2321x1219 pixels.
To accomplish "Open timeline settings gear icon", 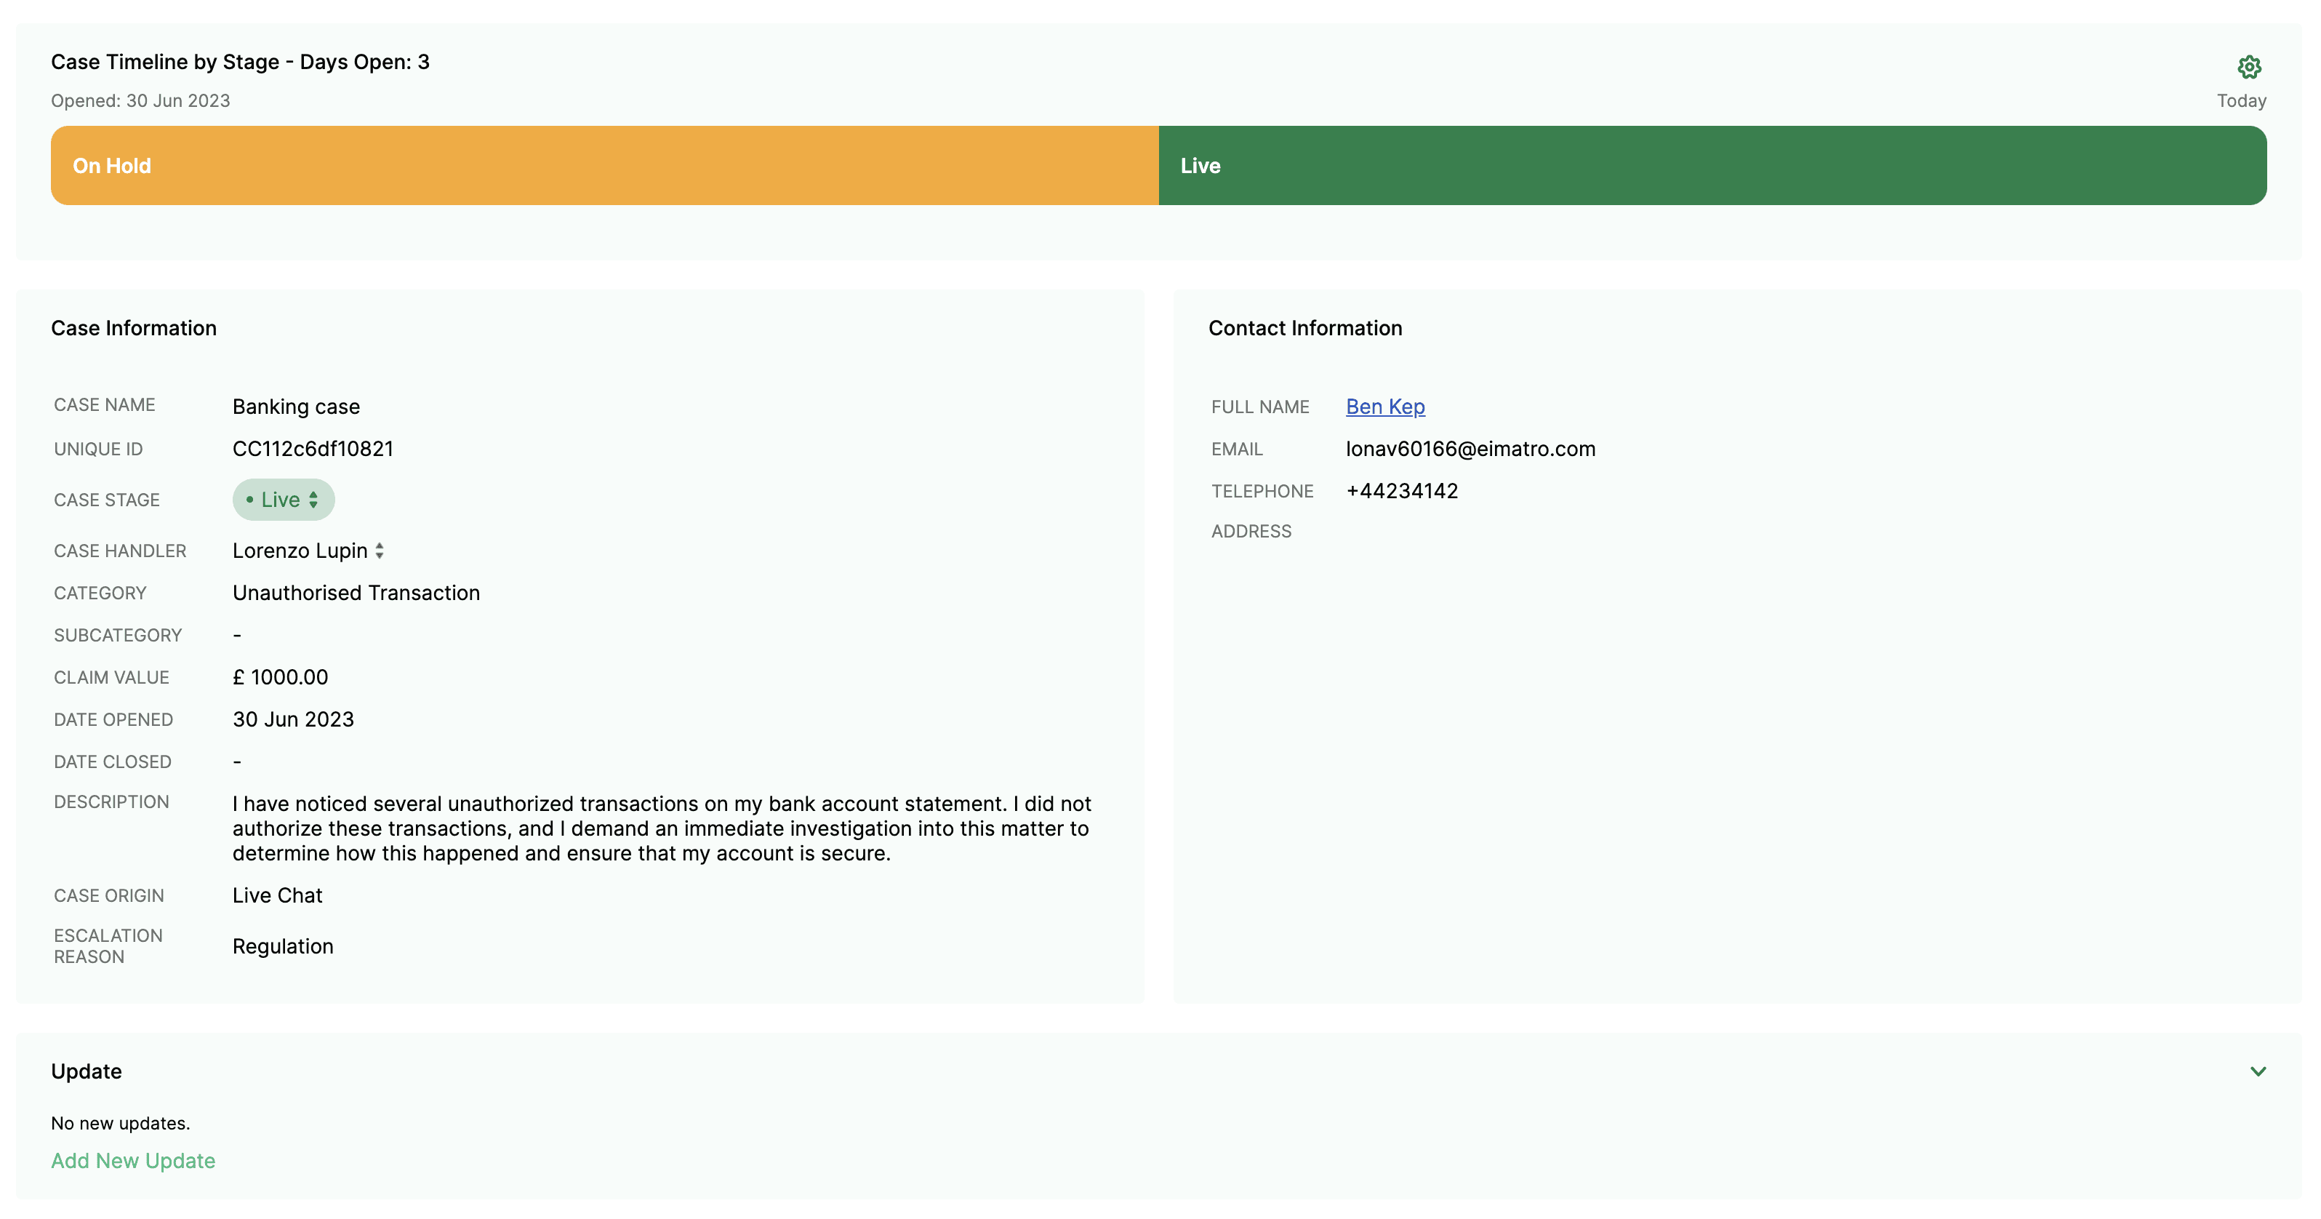I will point(2249,67).
